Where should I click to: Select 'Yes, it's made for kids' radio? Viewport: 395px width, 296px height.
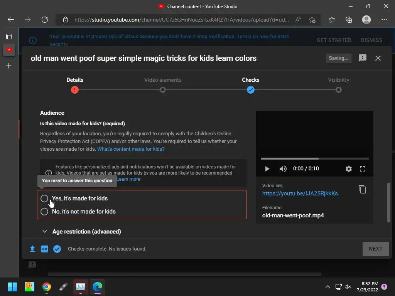point(44,198)
